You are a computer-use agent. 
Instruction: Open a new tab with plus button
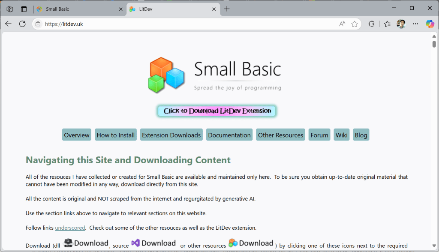[227, 9]
